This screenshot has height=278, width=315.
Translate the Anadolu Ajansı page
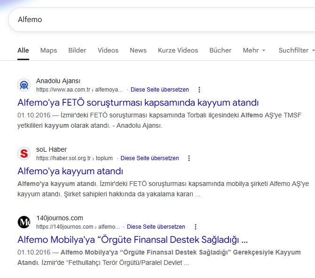coord(160,90)
